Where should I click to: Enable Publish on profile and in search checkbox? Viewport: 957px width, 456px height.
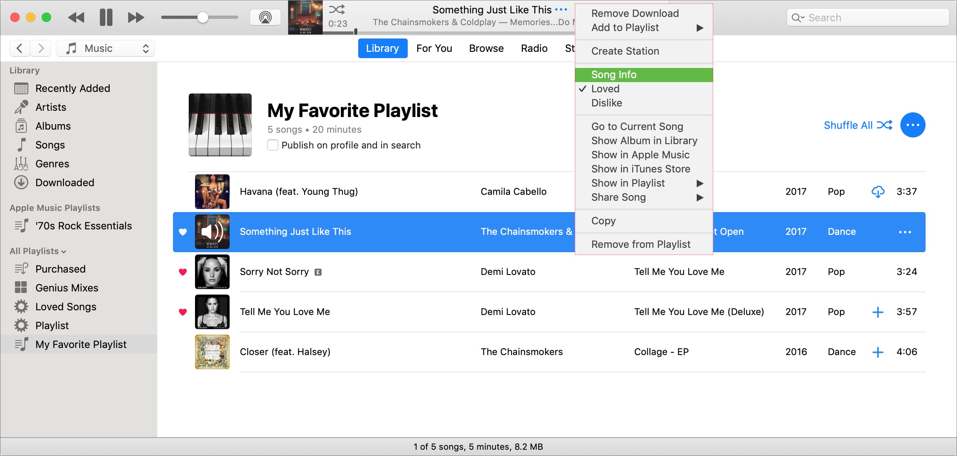click(273, 145)
